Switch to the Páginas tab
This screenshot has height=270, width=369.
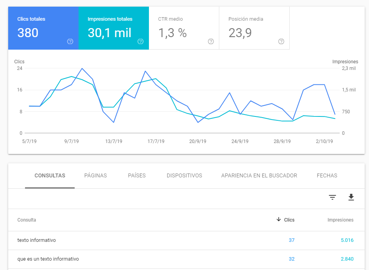[95, 175]
